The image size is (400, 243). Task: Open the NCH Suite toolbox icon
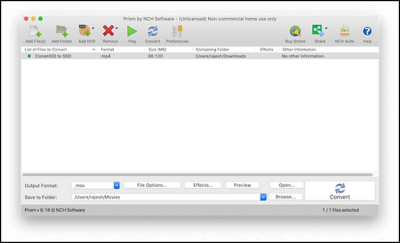point(345,31)
